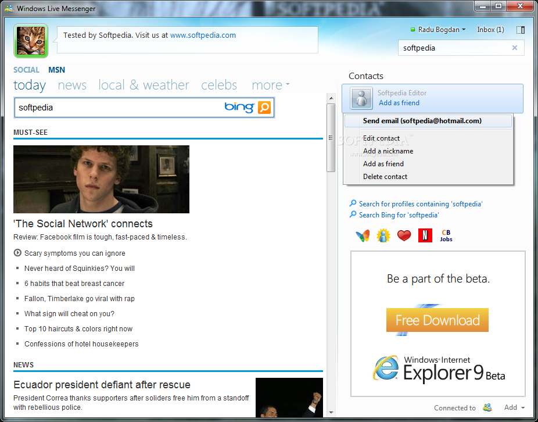Open the Social Network movie photo
Image resolution: width=538 pixels, height=422 pixels.
101,179
